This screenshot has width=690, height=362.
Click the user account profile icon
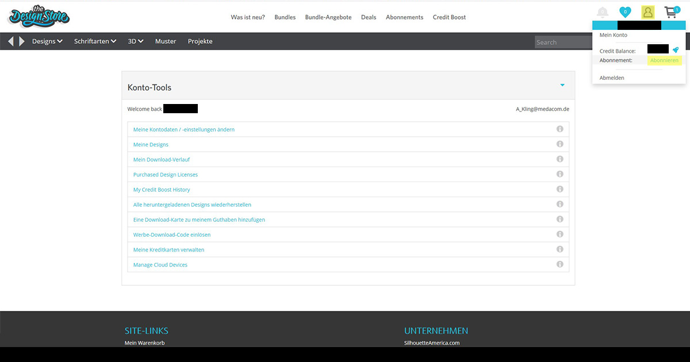pyautogui.click(x=648, y=12)
